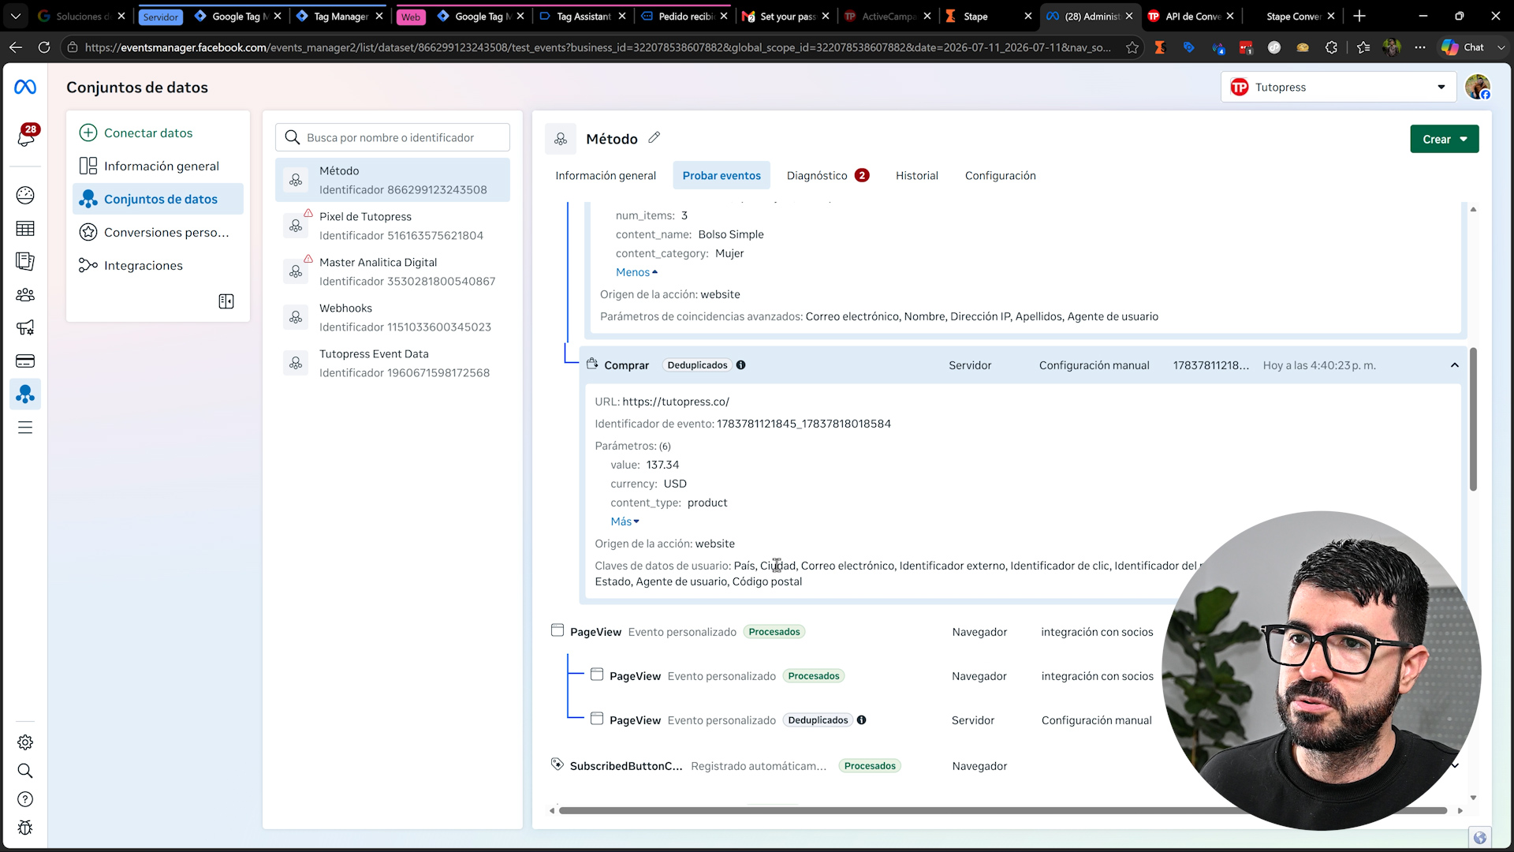Open the table grid sidebar icon
The width and height of the screenshot is (1514, 852).
pos(25,229)
